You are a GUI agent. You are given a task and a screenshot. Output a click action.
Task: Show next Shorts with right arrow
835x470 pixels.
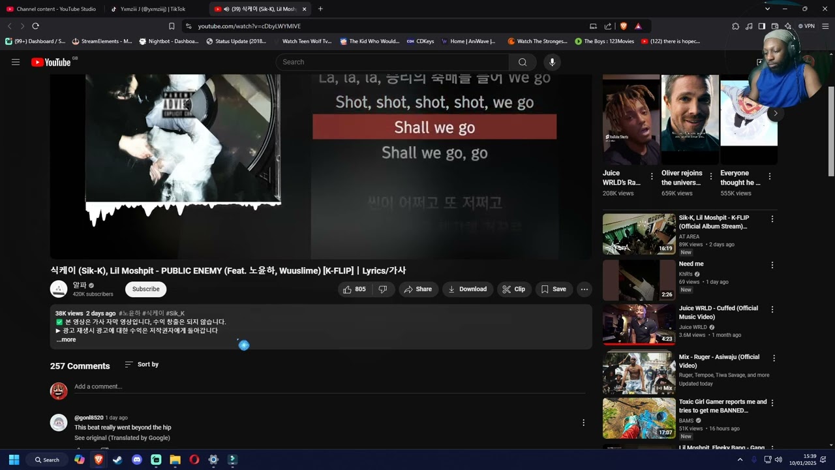[775, 113]
